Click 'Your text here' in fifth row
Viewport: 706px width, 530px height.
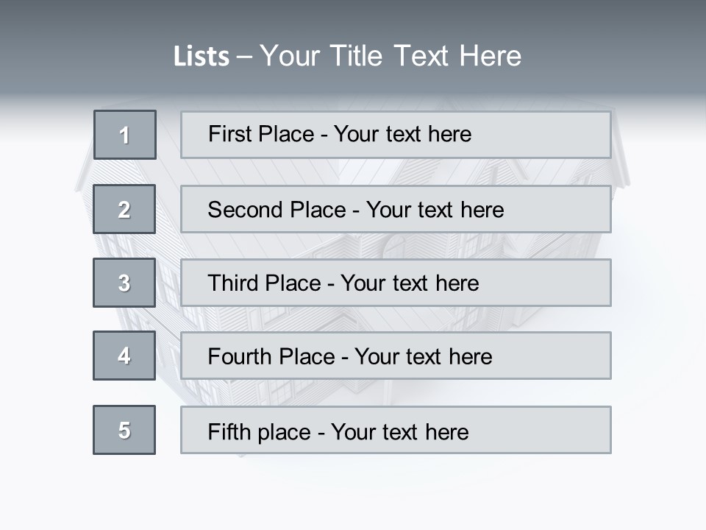click(x=399, y=431)
